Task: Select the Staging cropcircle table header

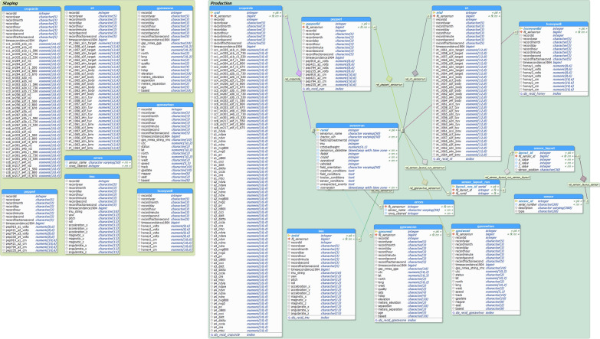Action: pos(31,8)
